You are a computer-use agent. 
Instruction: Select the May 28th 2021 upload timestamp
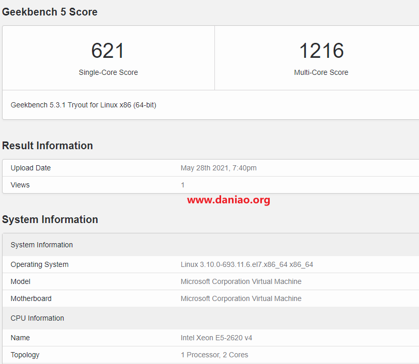[x=219, y=168]
